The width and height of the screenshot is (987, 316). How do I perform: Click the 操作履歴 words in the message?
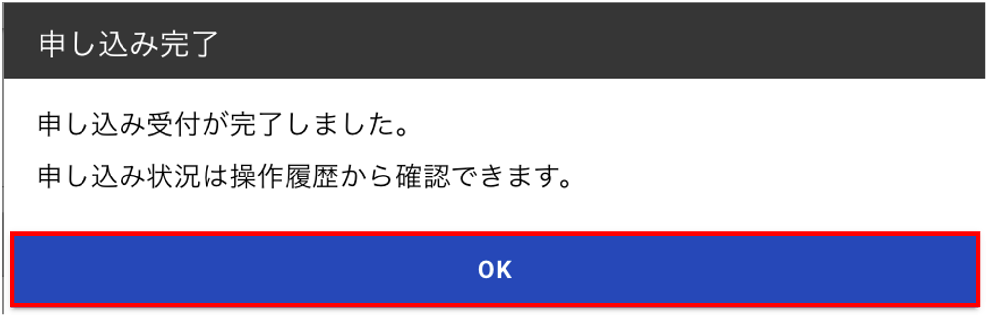click(284, 176)
